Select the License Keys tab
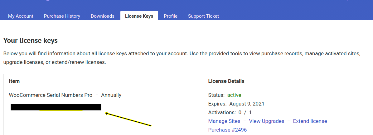The height and width of the screenshot is (135, 373). coord(139,16)
